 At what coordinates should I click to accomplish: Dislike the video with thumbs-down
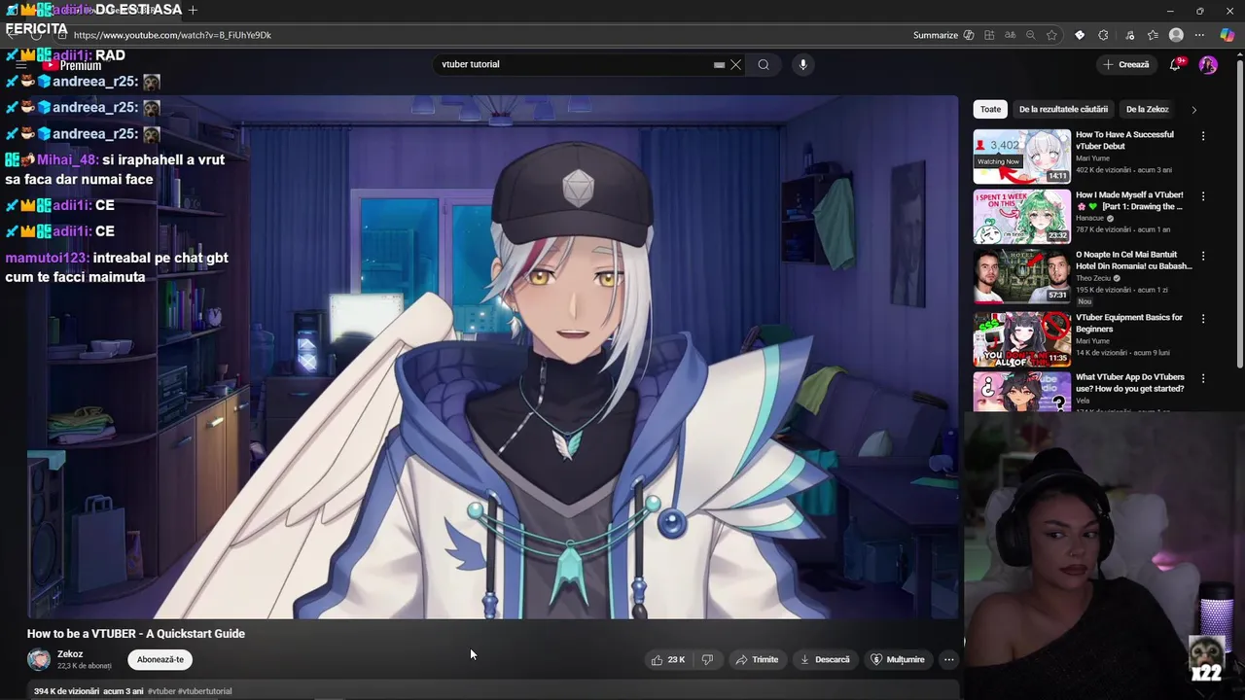coord(707,659)
